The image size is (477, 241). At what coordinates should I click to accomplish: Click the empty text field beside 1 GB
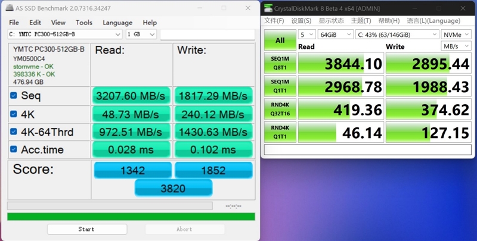pos(207,35)
